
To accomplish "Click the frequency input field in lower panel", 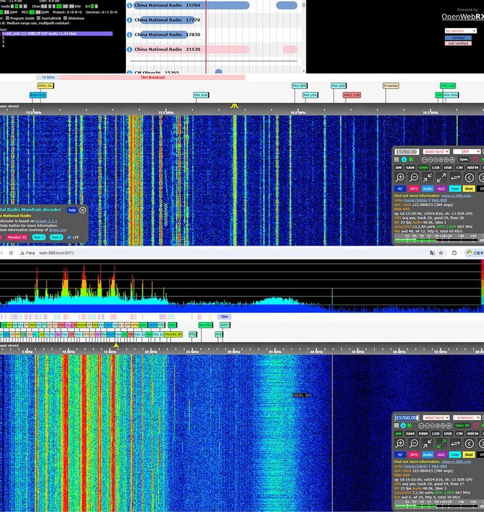I will pos(406,418).
